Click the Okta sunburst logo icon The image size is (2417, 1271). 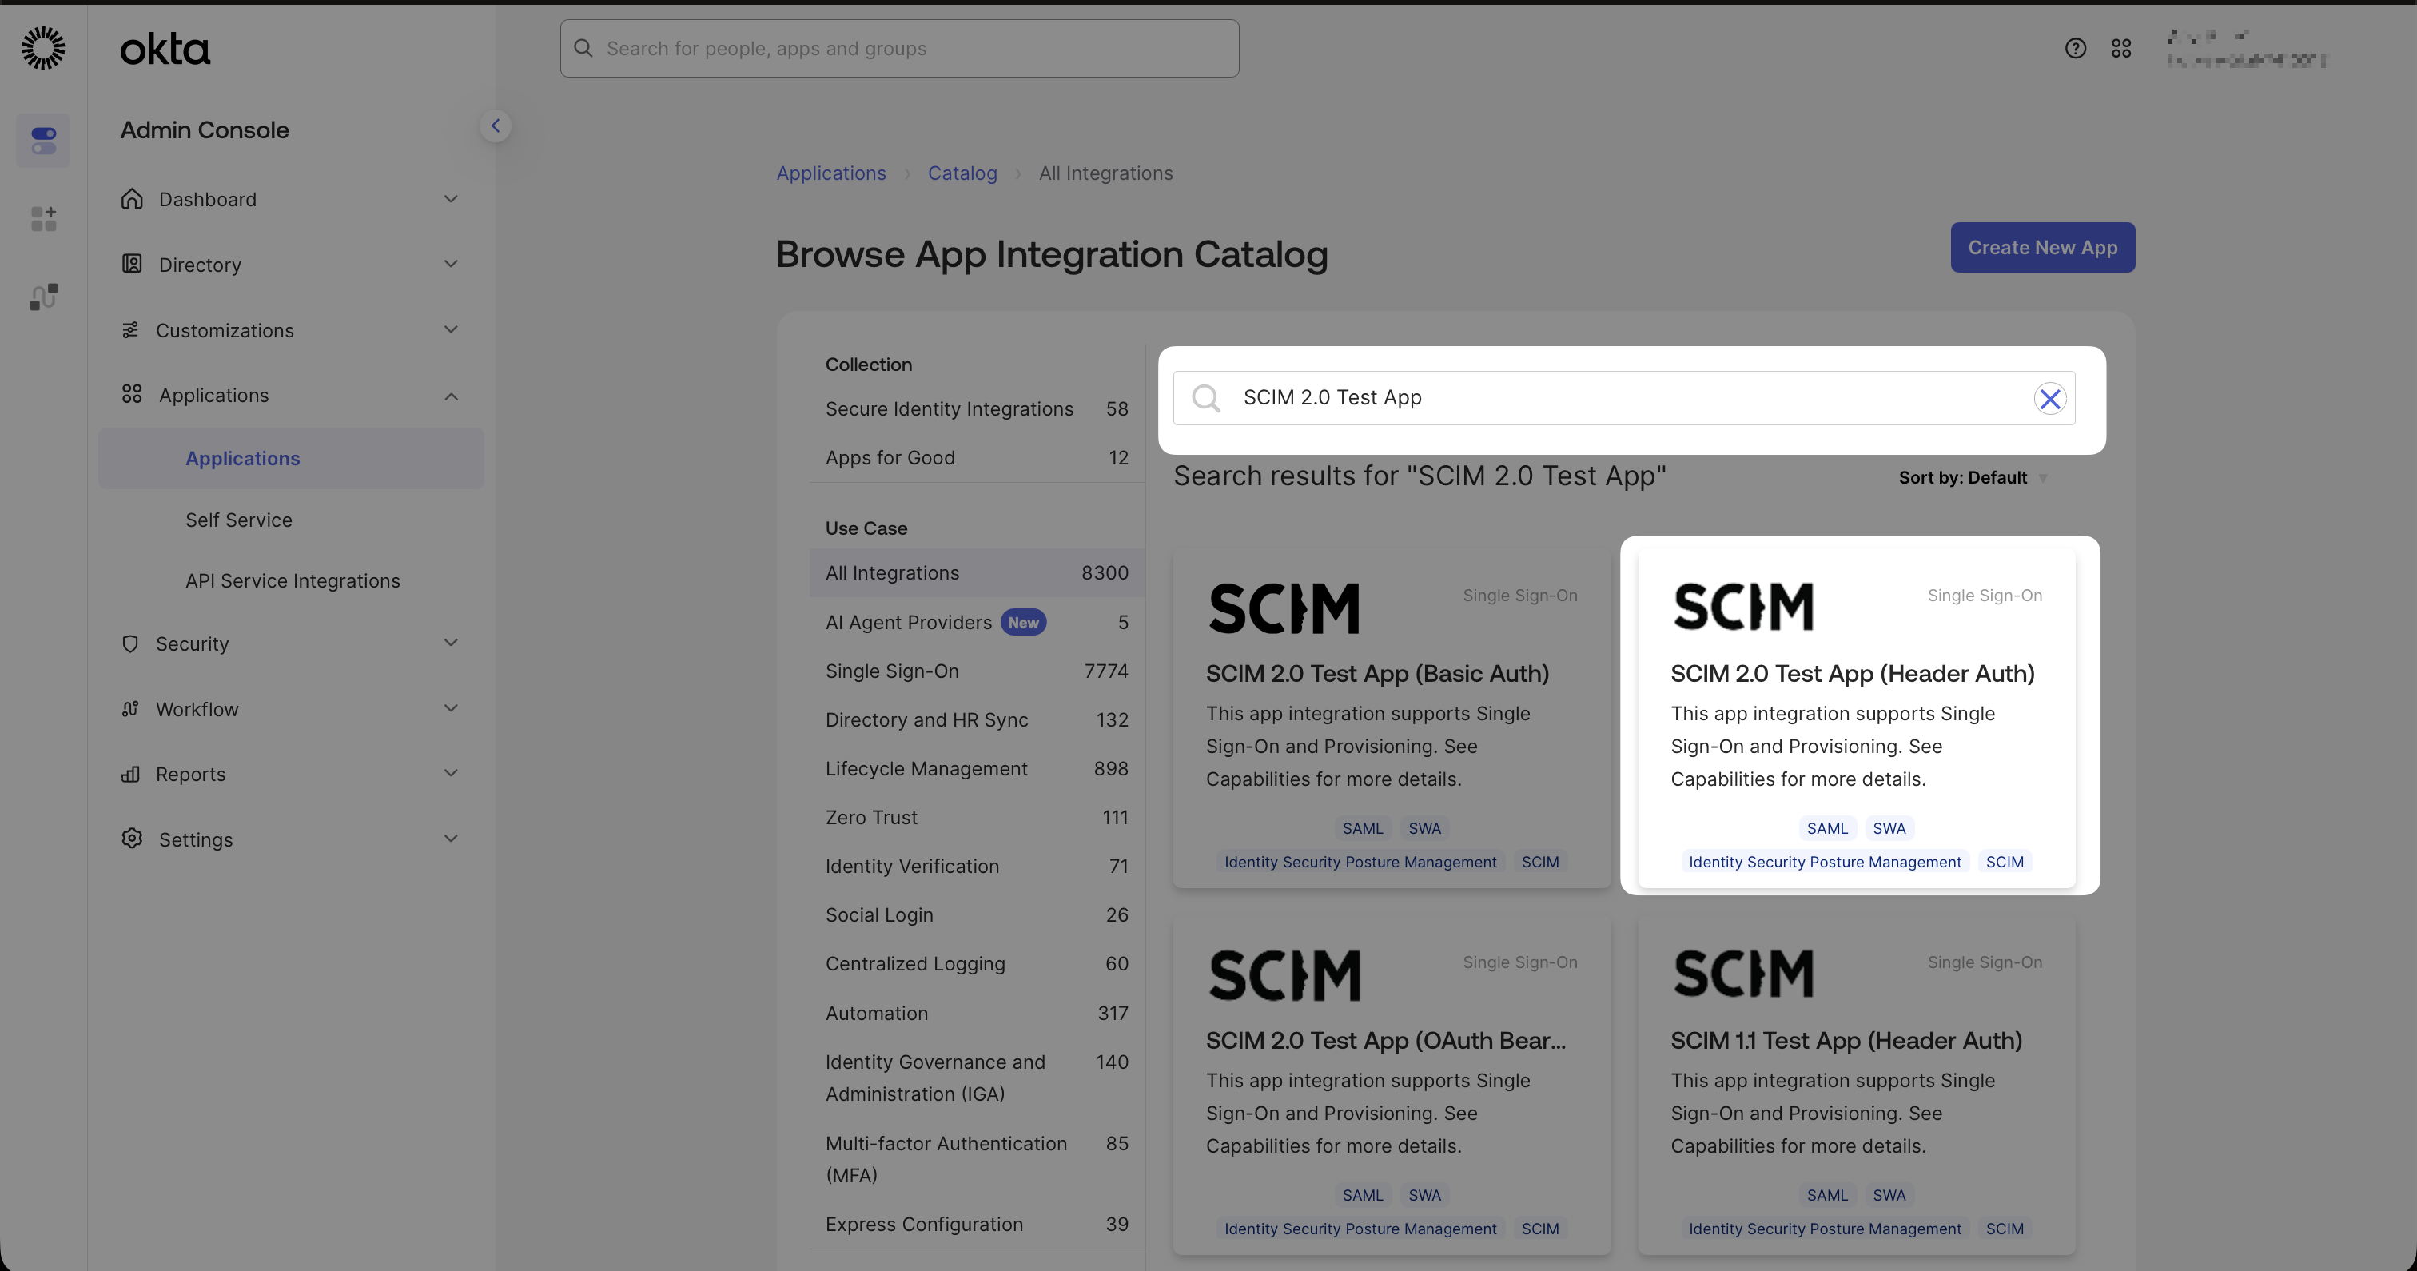tap(43, 48)
